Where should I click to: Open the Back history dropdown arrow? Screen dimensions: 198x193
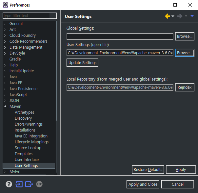point(173,16)
